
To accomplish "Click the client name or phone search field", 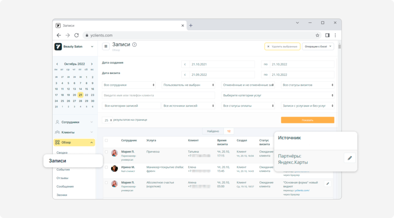I will coord(158,95).
